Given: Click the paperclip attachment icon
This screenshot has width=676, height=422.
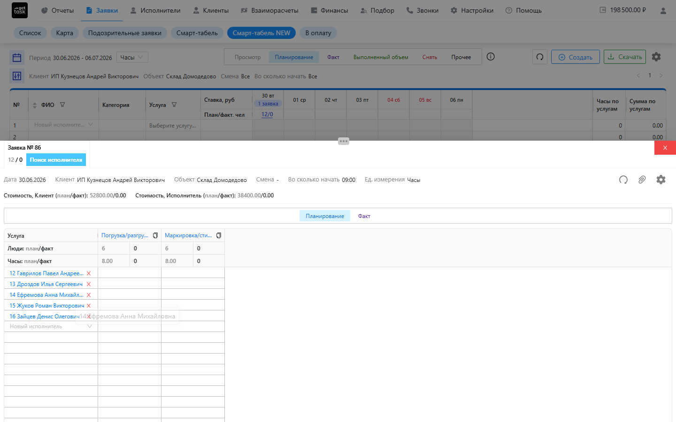Looking at the screenshot, I should [642, 180].
